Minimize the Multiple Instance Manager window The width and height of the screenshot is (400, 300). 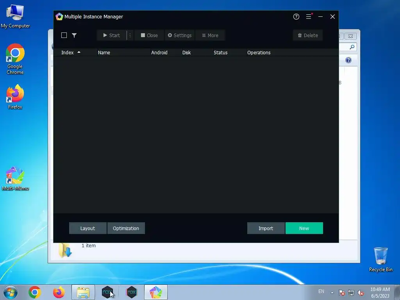pyautogui.click(x=320, y=16)
